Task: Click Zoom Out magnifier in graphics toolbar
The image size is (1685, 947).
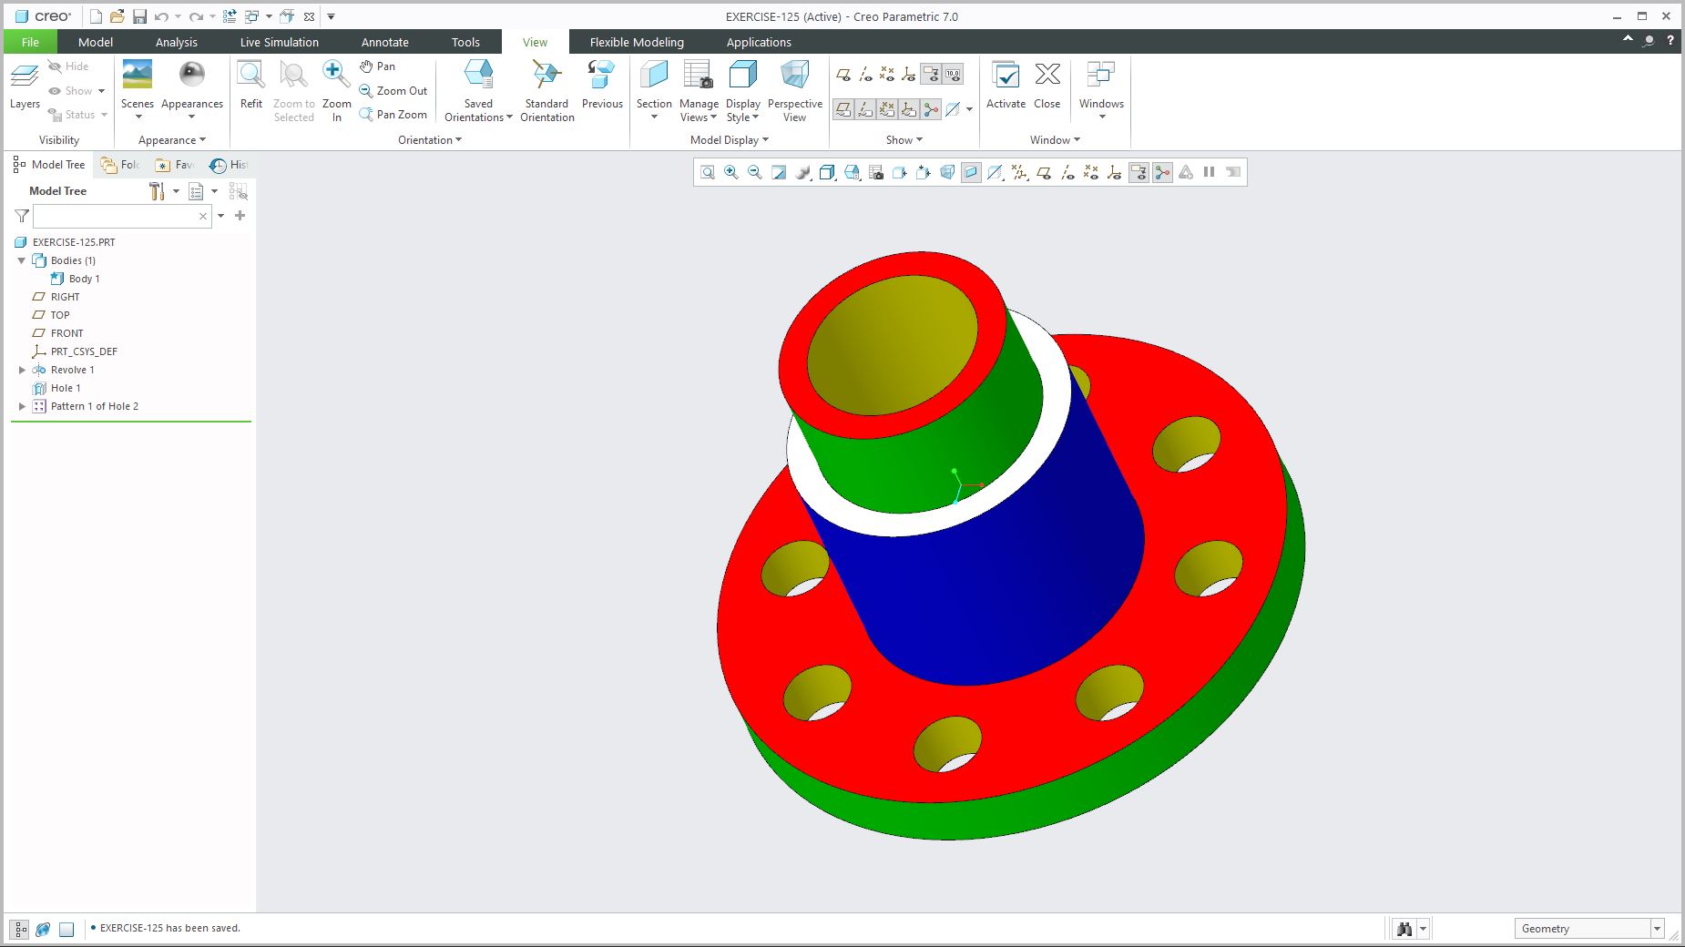Action: click(x=755, y=172)
